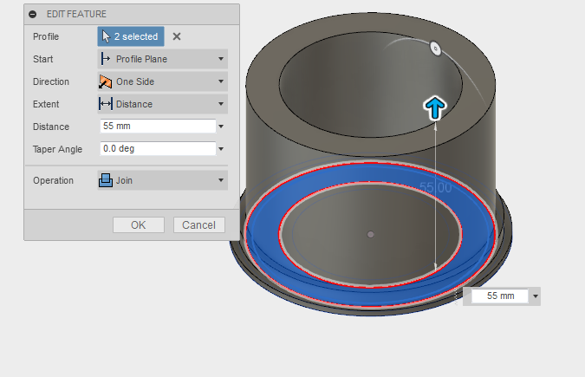Click the 'Direction' label
Viewport: 585px width, 377px height.
coord(51,81)
